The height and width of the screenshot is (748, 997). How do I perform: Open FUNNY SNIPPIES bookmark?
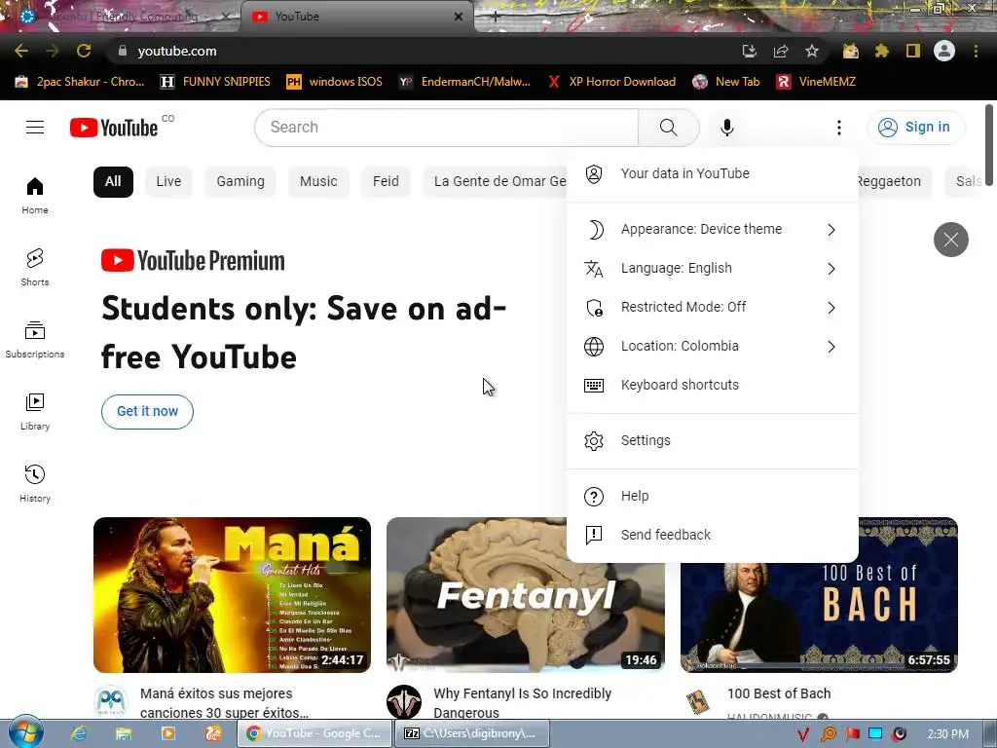tap(215, 82)
